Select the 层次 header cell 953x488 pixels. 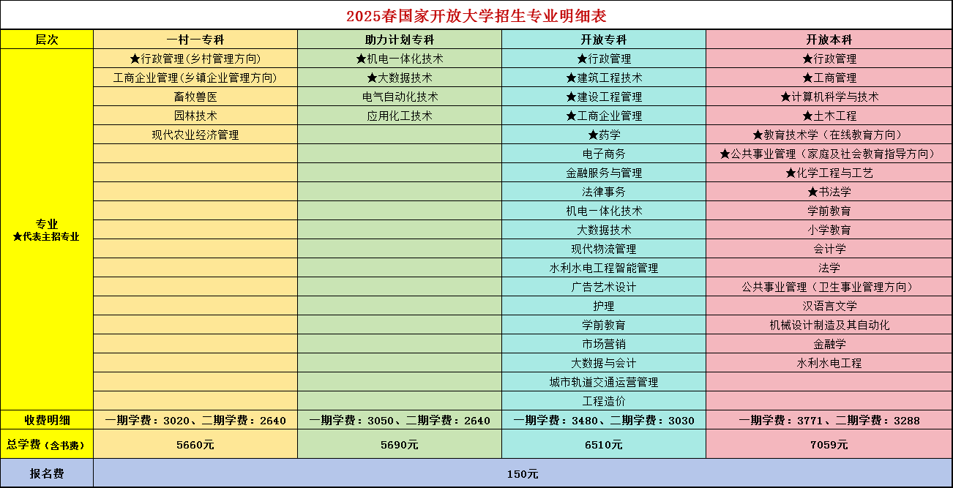pyautogui.click(x=47, y=40)
